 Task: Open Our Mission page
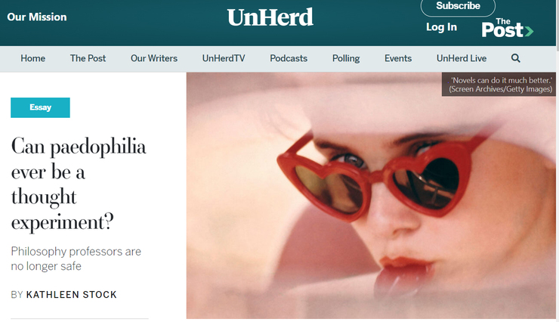(x=37, y=17)
